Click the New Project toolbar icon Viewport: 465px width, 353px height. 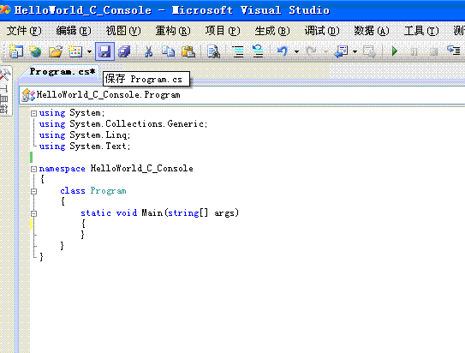click(x=15, y=51)
